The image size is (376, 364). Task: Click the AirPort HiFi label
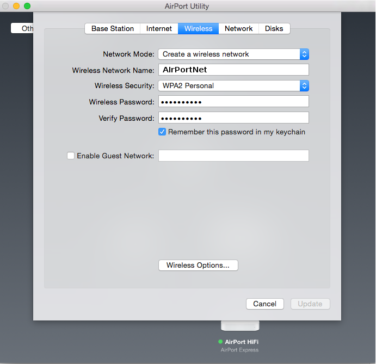(x=242, y=342)
